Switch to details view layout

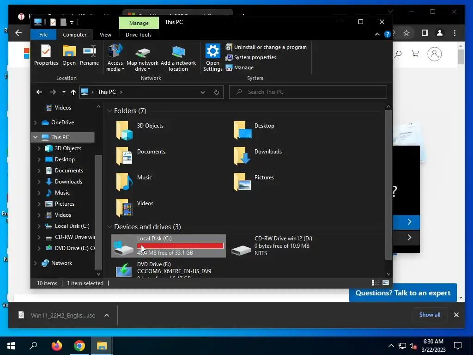point(376,283)
